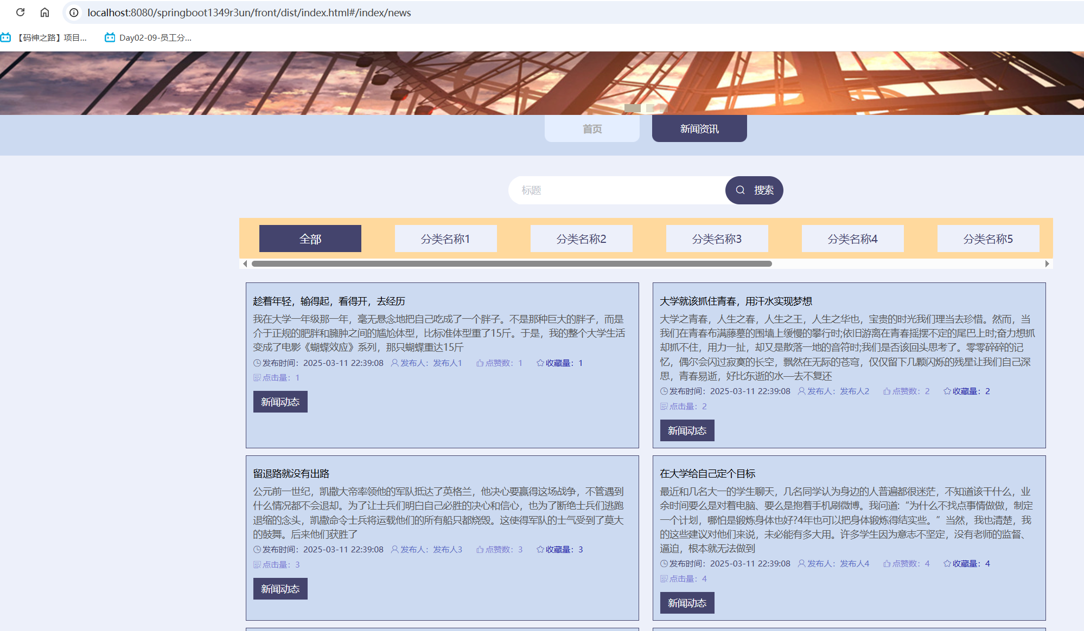Image resolution: width=1084 pixels, height=631 pixels.
Task: Click the browser reload icon
Action: coord(20,12)
